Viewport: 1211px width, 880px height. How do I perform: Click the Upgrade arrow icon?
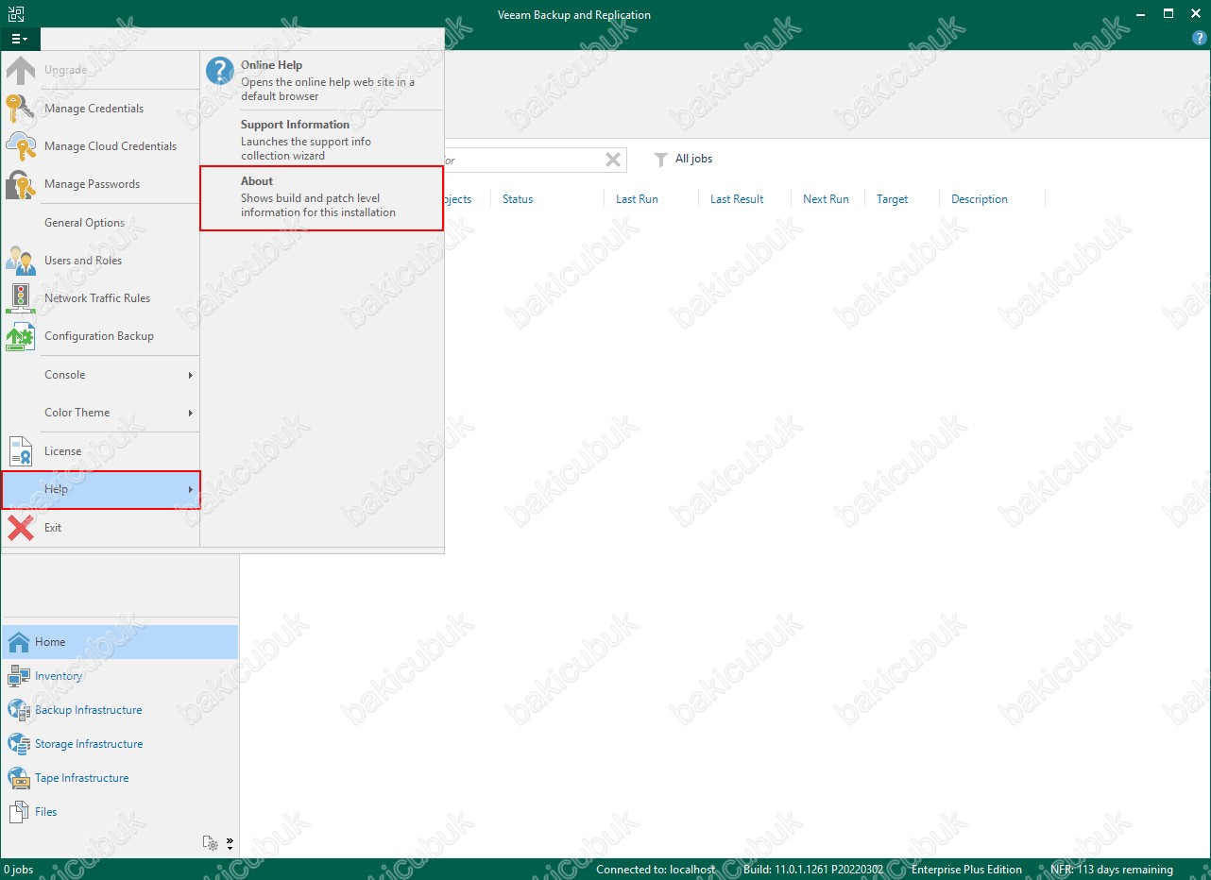pyautogui.click(x=21, y=70)
